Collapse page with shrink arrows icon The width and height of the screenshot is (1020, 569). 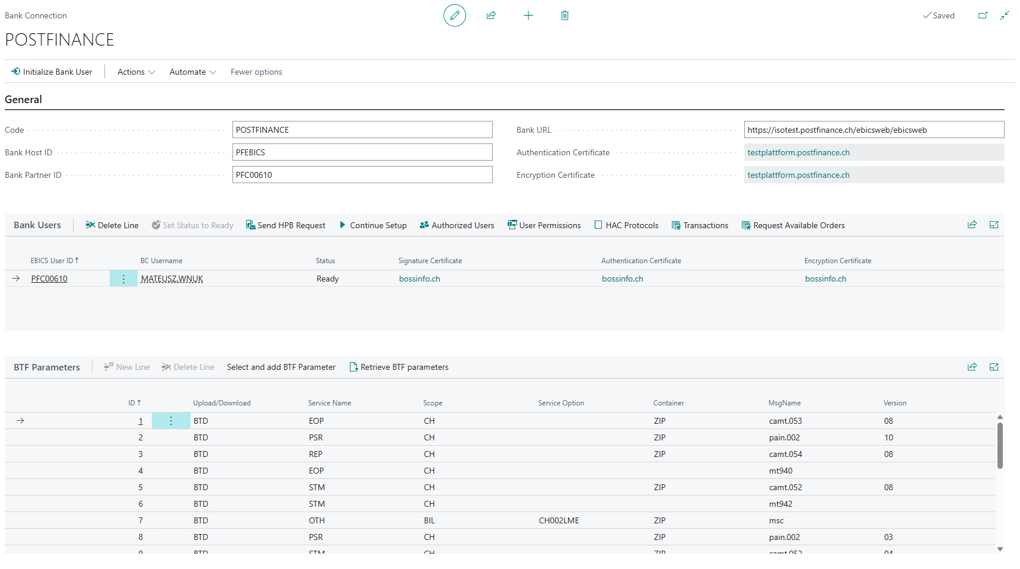[x=1005, y=15]
